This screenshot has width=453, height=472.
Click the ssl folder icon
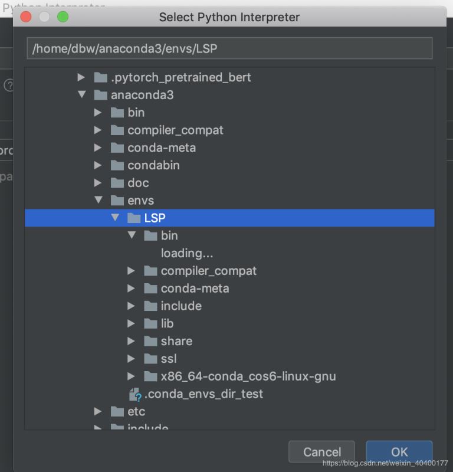[150, 359]
